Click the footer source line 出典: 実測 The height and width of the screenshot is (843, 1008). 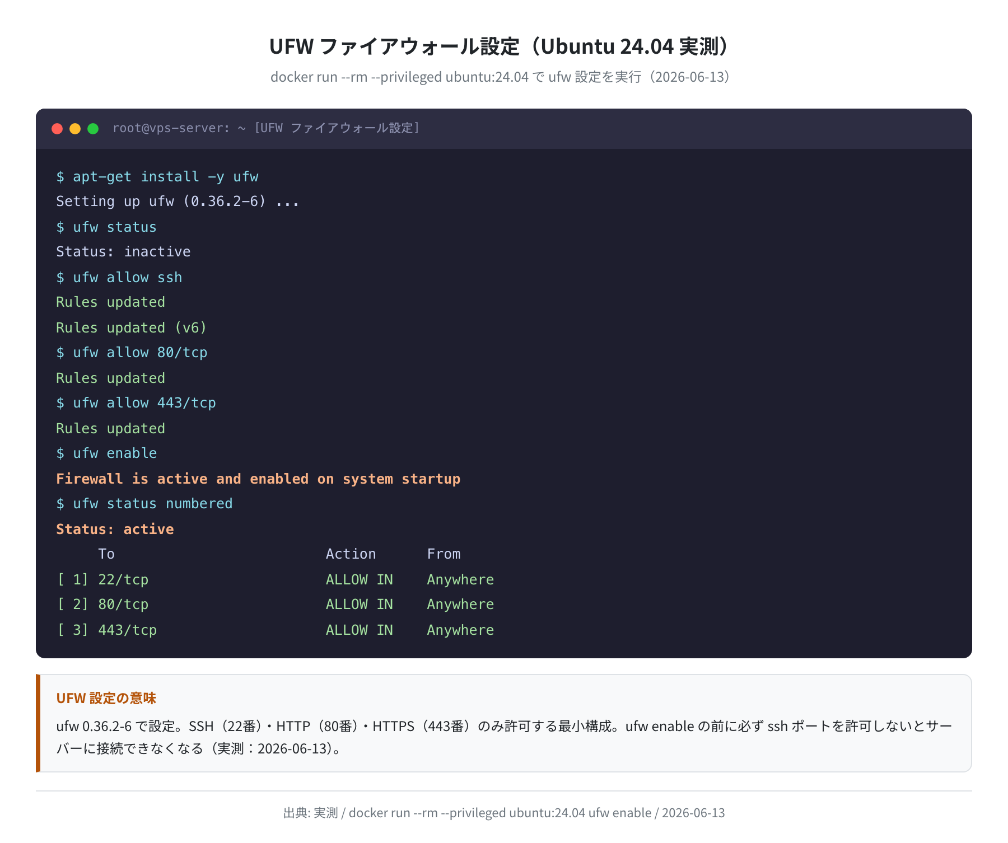click(x=504, y=813)
